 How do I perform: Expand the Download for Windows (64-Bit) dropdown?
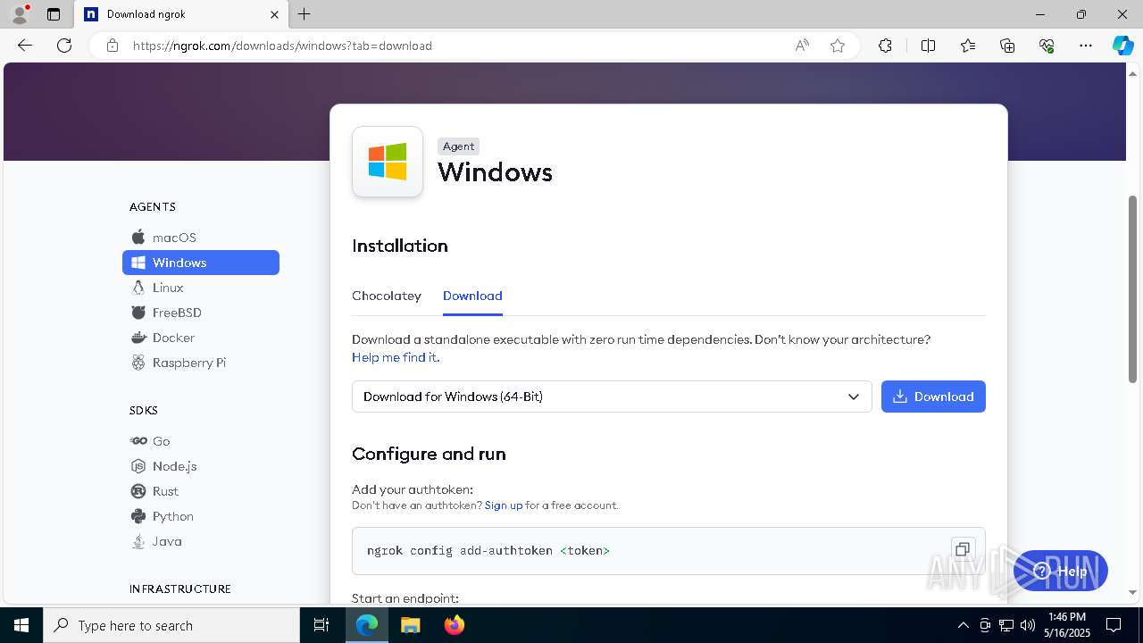pyautogui.click(x=612, y=397)
